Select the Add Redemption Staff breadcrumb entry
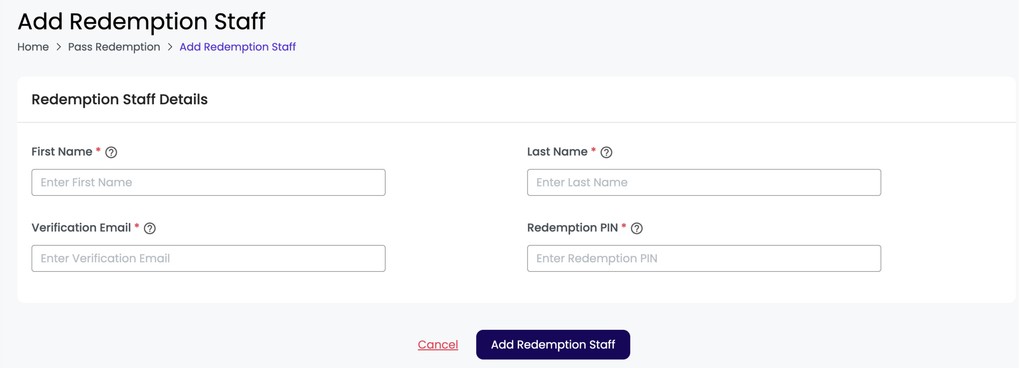1019x368 pixels. click(237, 46)
